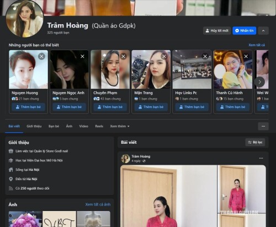Open the Xem tất cả ảnh link
This screenshot has width=276, height=227.
click(x=98, y=204)
